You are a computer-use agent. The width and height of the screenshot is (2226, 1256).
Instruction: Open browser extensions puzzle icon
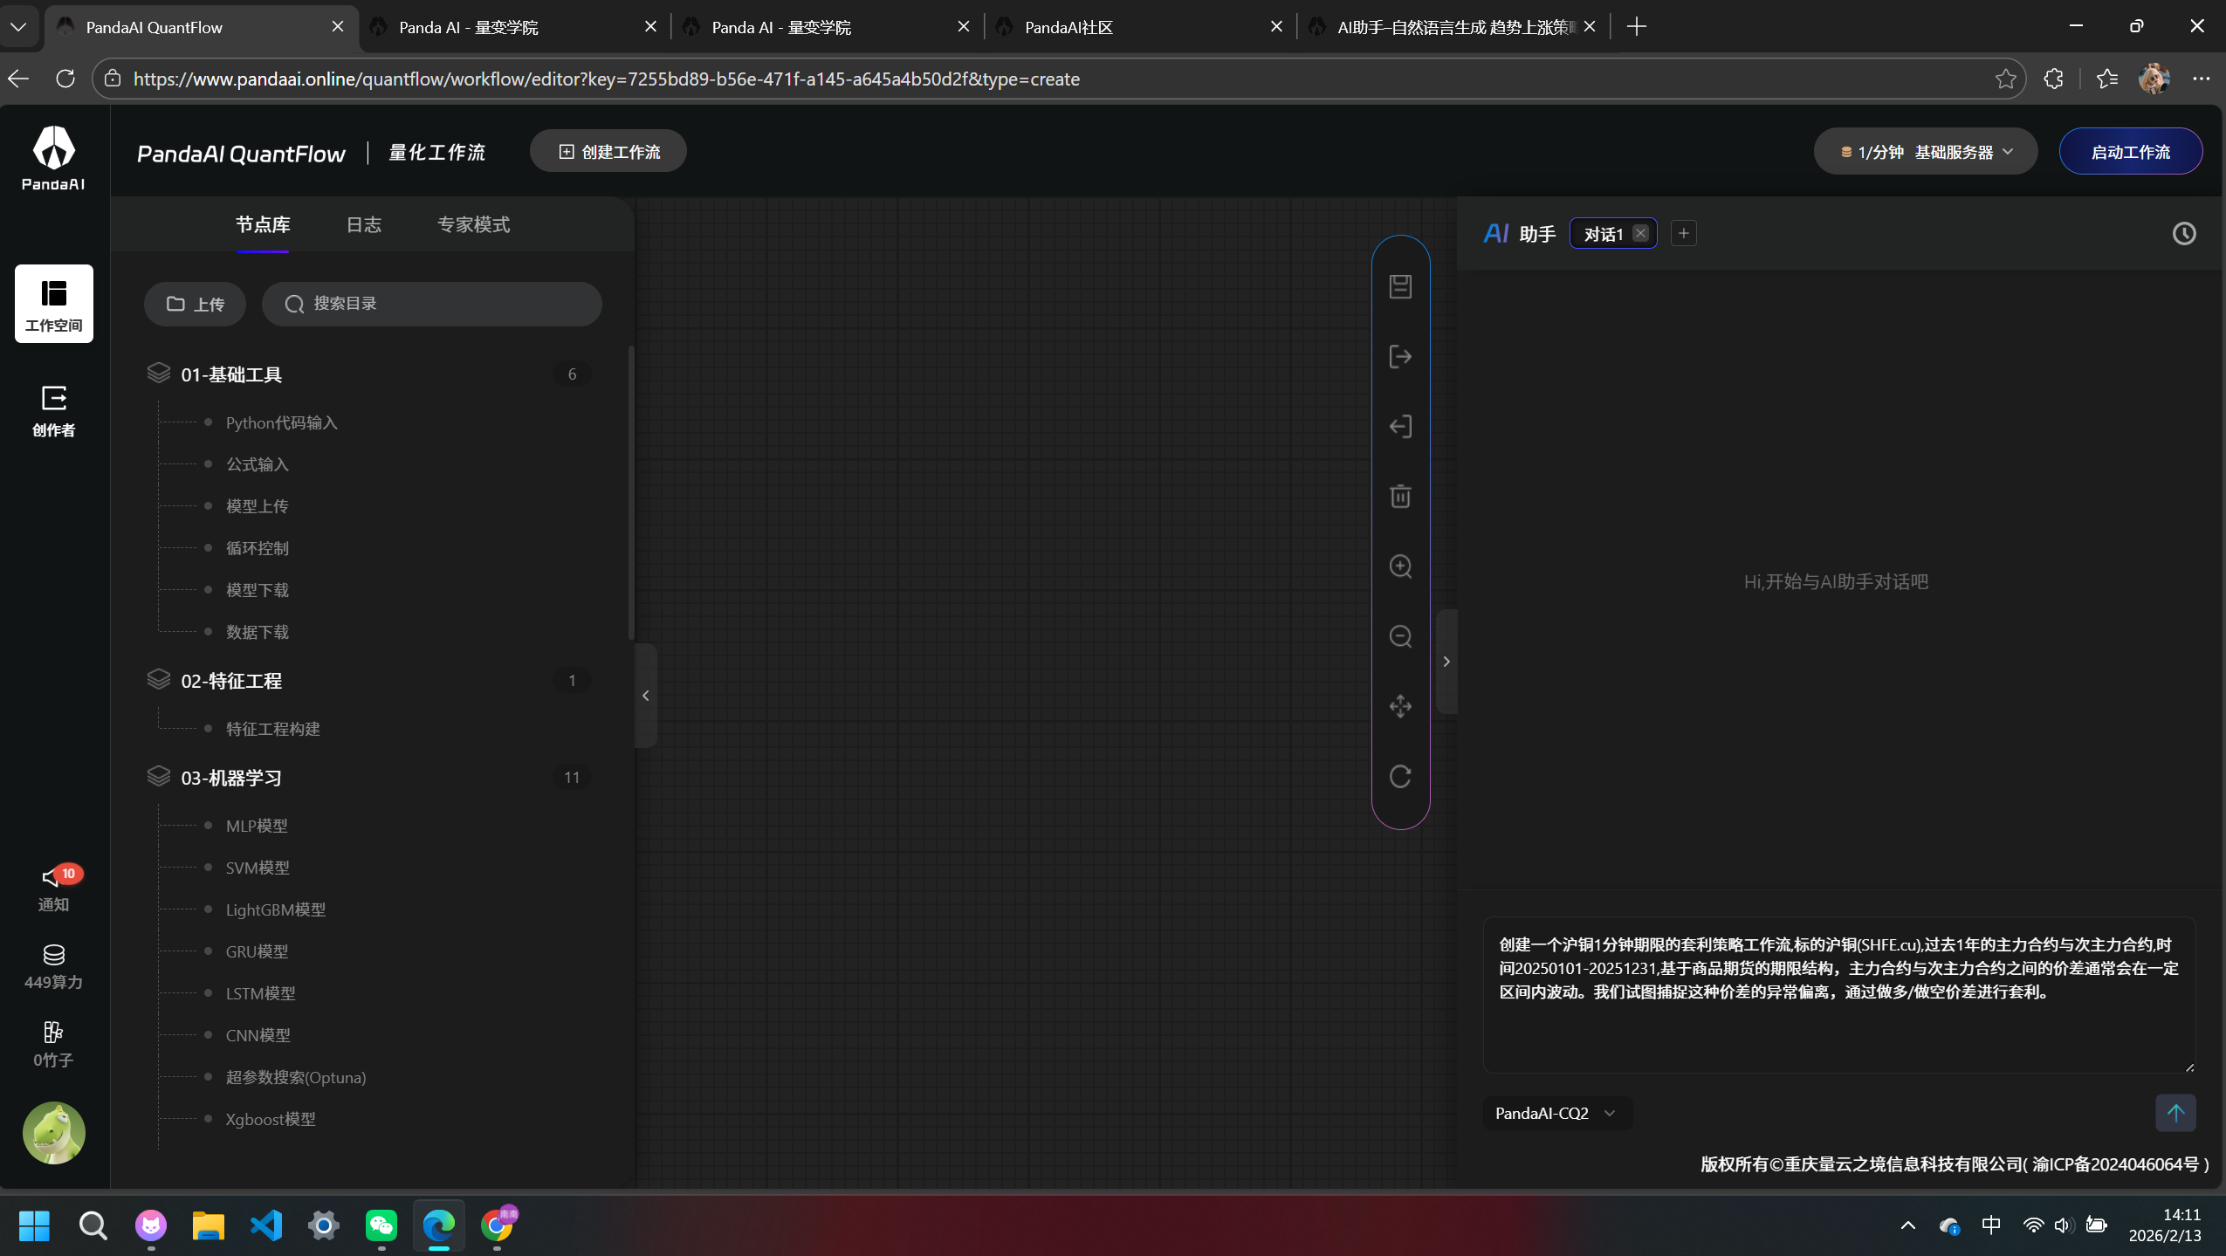click(2053, 79)
